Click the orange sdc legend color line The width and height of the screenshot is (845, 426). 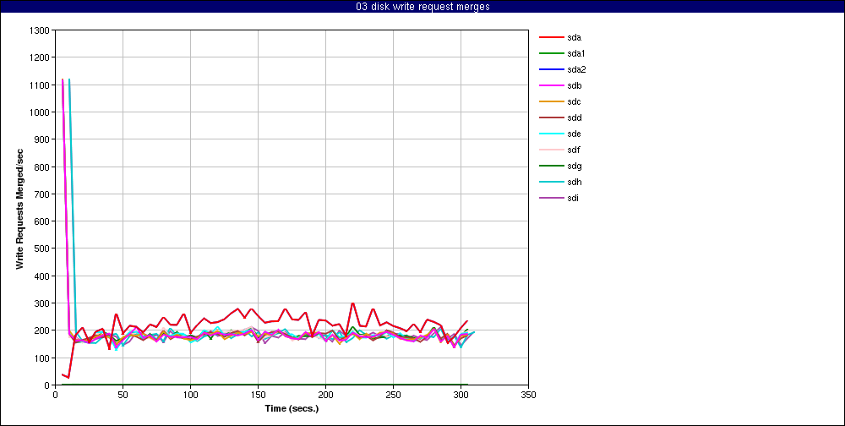pyautogui.click(x=551, y=102)
